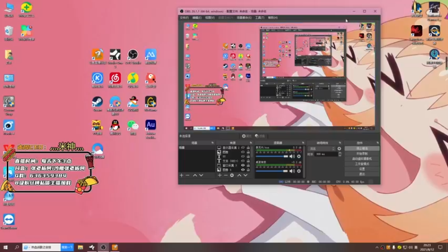The width and height of the screenshot is (448, 252).
Task: Toggle lock on 显示器采集 2 source
Action: [248, 148]
